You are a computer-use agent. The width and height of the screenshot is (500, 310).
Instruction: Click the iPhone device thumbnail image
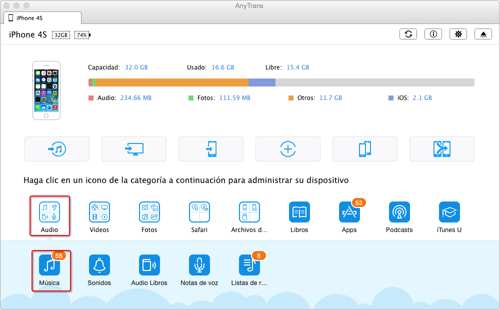46,90
